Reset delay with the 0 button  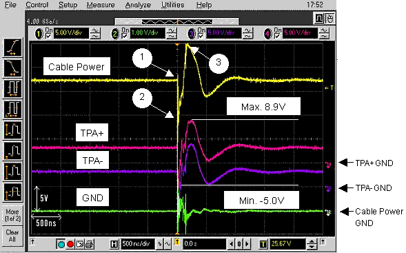point(239,244)
